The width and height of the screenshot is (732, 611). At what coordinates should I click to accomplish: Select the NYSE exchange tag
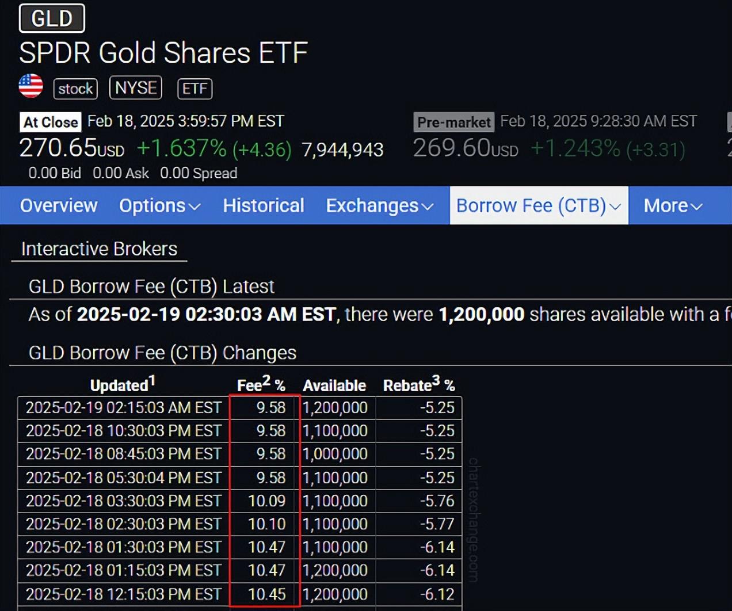136,87
